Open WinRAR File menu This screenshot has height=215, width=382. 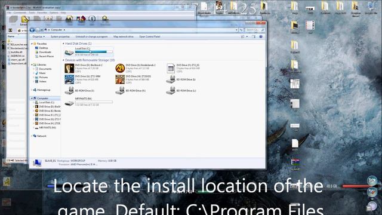(9, 13)
